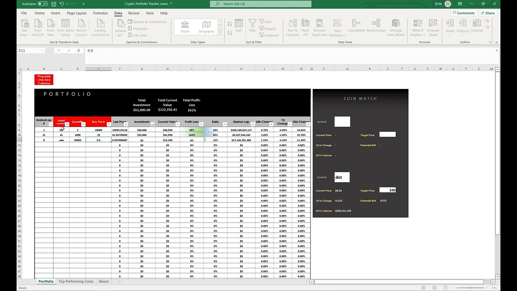This screenshot has width=517, height=291.
Task: Select the Geography data type
Action: (x=206, y=27)
